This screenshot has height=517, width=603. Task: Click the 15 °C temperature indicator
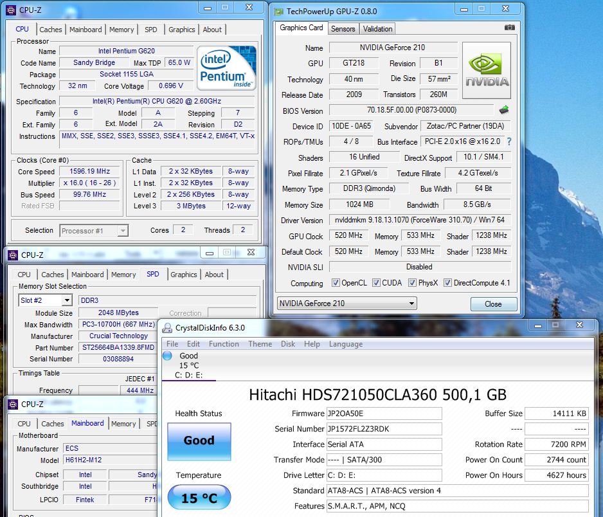(199, 497)
